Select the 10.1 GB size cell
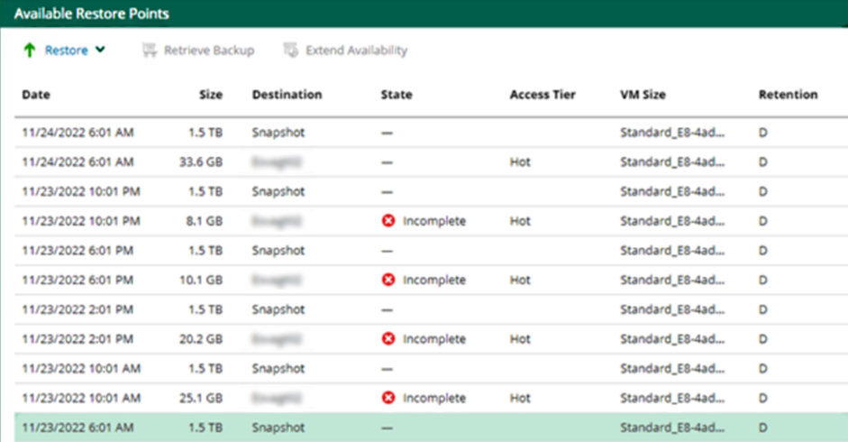Image resolution: width=848 pixels, height=442 pixels. (x=201, y=280)
